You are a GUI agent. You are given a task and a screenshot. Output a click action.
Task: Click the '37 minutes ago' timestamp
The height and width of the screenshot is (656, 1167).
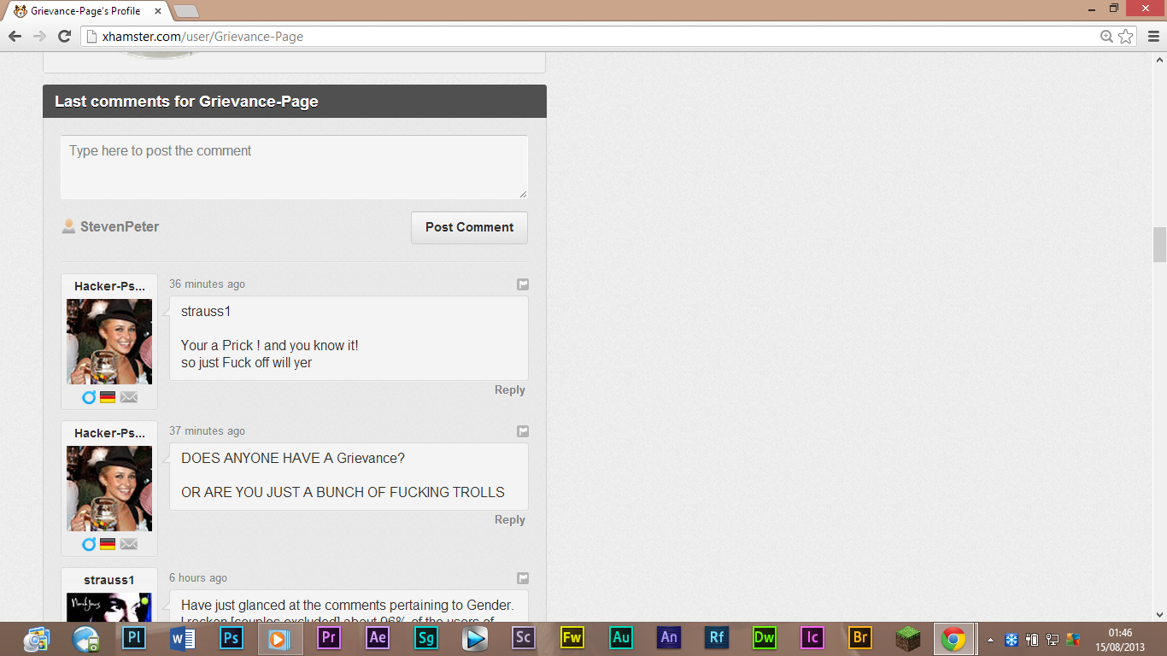pos(207,431)
